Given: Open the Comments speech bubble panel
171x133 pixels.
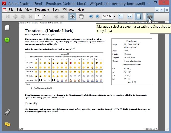Looking at the screenshot, I should point(7,124).
